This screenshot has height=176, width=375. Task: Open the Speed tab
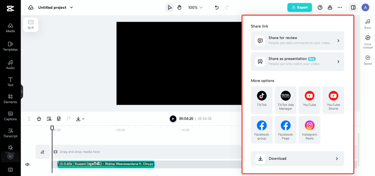pyautogui.click(x=368, y=60)
